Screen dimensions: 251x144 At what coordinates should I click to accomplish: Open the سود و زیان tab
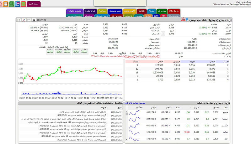pos(117,16)
